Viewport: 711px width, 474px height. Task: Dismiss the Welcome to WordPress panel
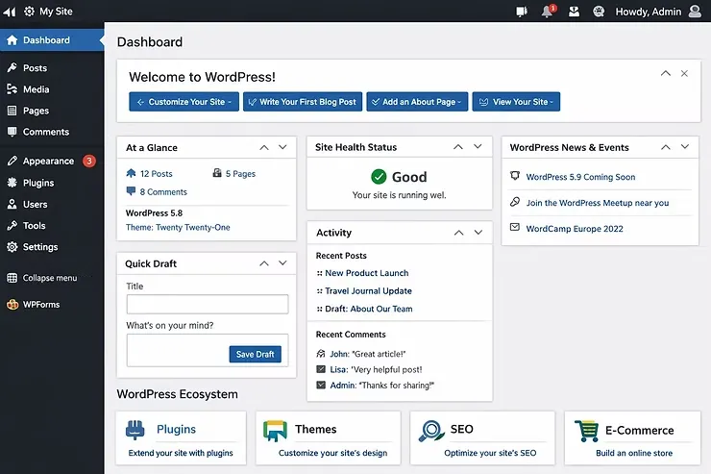pos(684,73)
